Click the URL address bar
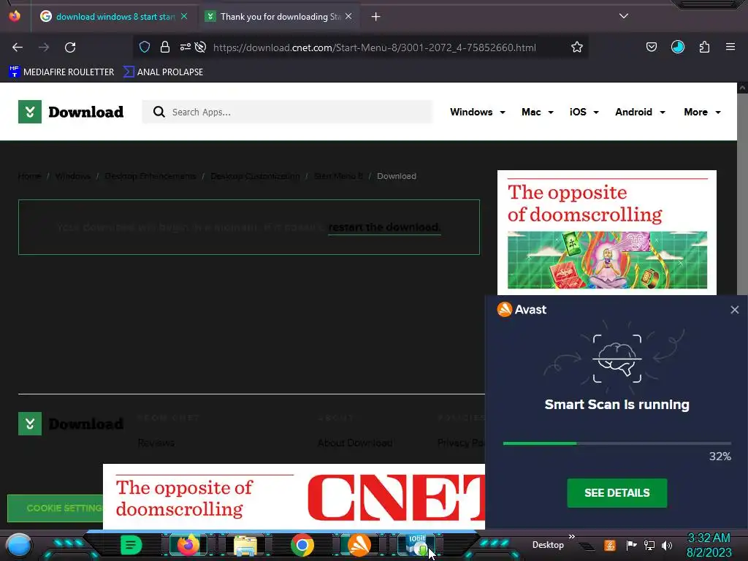The width and height of the screenshot is (748, 561). click(x=375, y=47)
